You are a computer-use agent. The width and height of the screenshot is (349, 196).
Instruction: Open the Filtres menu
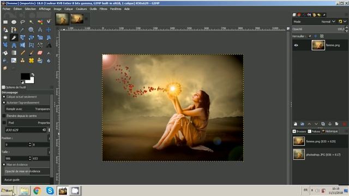coord(103,9)
